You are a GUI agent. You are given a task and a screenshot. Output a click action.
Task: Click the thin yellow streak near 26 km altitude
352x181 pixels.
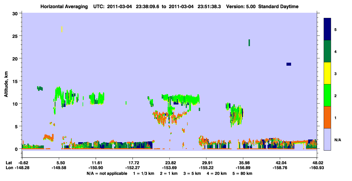[x=62, y=29]
